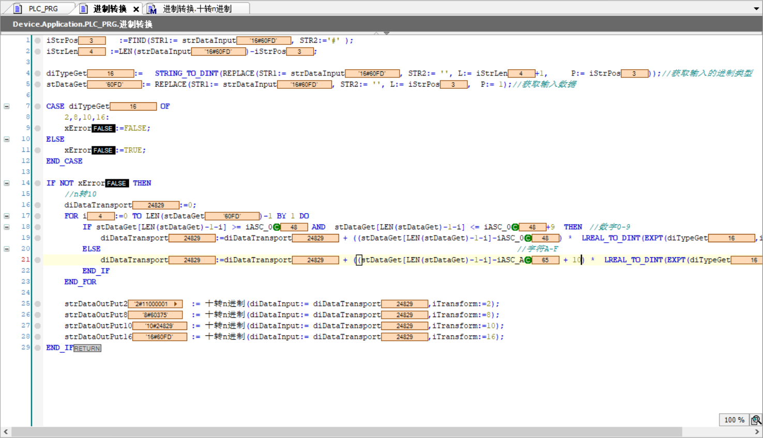Click breakpoint dot on line 18
Image resolution: width=763 pixels, height=438 pixels.
coord(38,227)
